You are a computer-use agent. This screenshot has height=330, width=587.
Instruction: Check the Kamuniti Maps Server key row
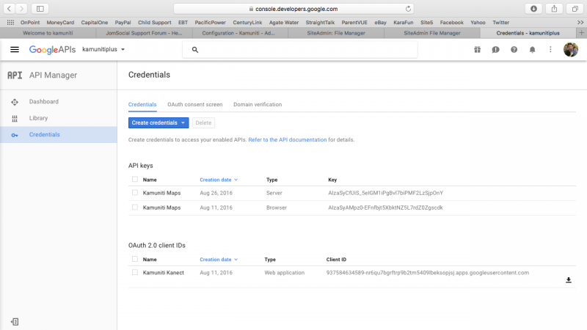pos(135,193)
